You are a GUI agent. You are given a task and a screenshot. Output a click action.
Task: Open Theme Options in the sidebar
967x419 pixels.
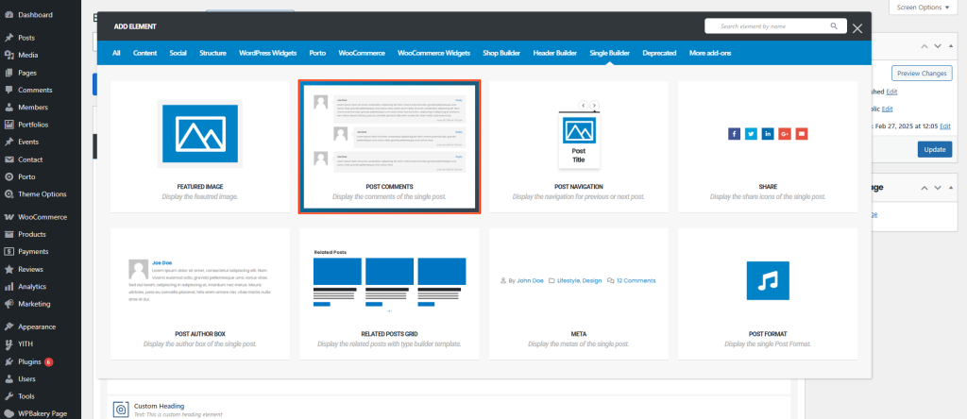[x=42, y=193]
